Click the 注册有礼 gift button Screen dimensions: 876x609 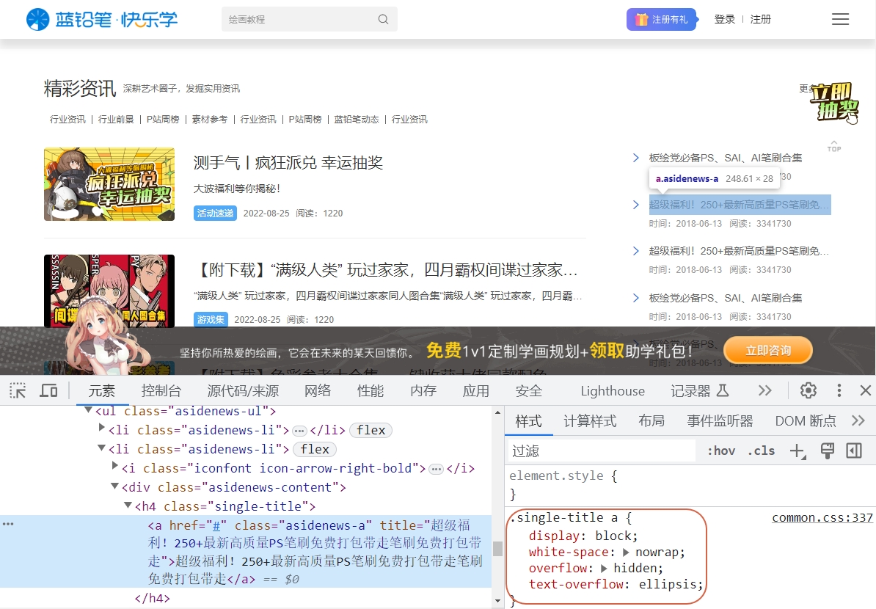click(x=662, y=20)
